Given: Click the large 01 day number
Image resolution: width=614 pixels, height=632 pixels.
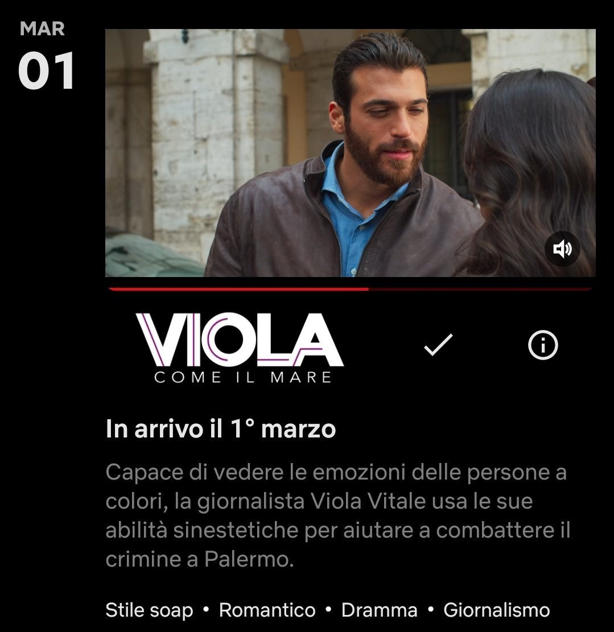Looking at the screenshot, I should coord(46,71).
